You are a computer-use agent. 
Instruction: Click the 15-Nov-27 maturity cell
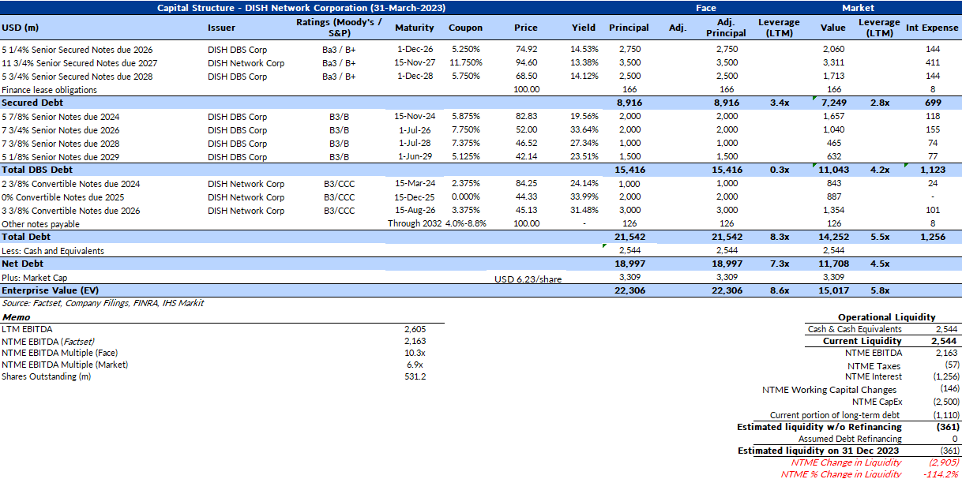point(415,62)
